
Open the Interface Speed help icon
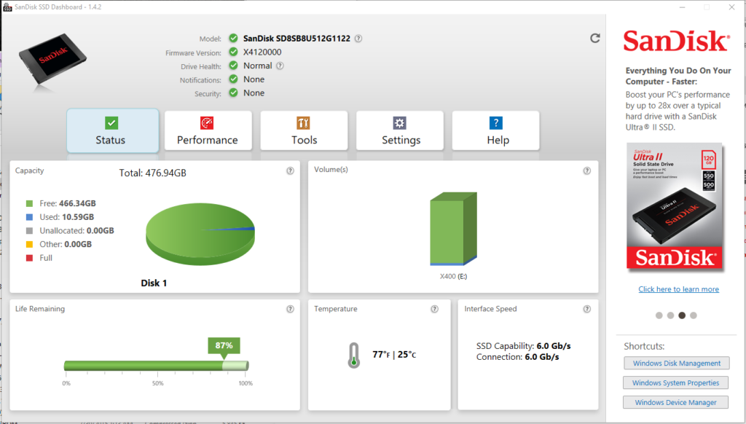tap(587, 309)
